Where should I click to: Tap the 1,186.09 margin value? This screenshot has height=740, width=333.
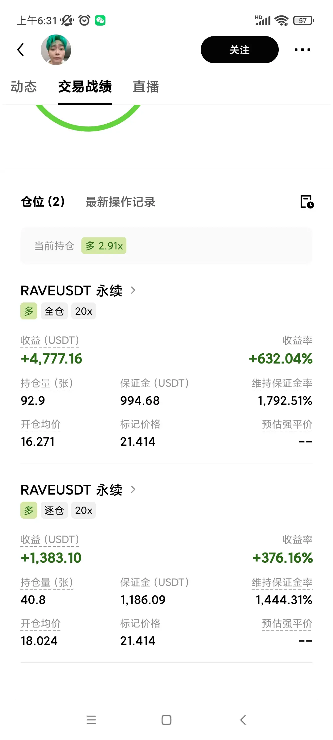[x=143, y=600]
